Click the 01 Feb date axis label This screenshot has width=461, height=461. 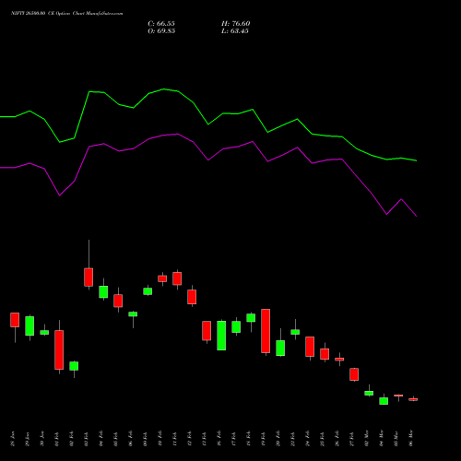[57, 439]
